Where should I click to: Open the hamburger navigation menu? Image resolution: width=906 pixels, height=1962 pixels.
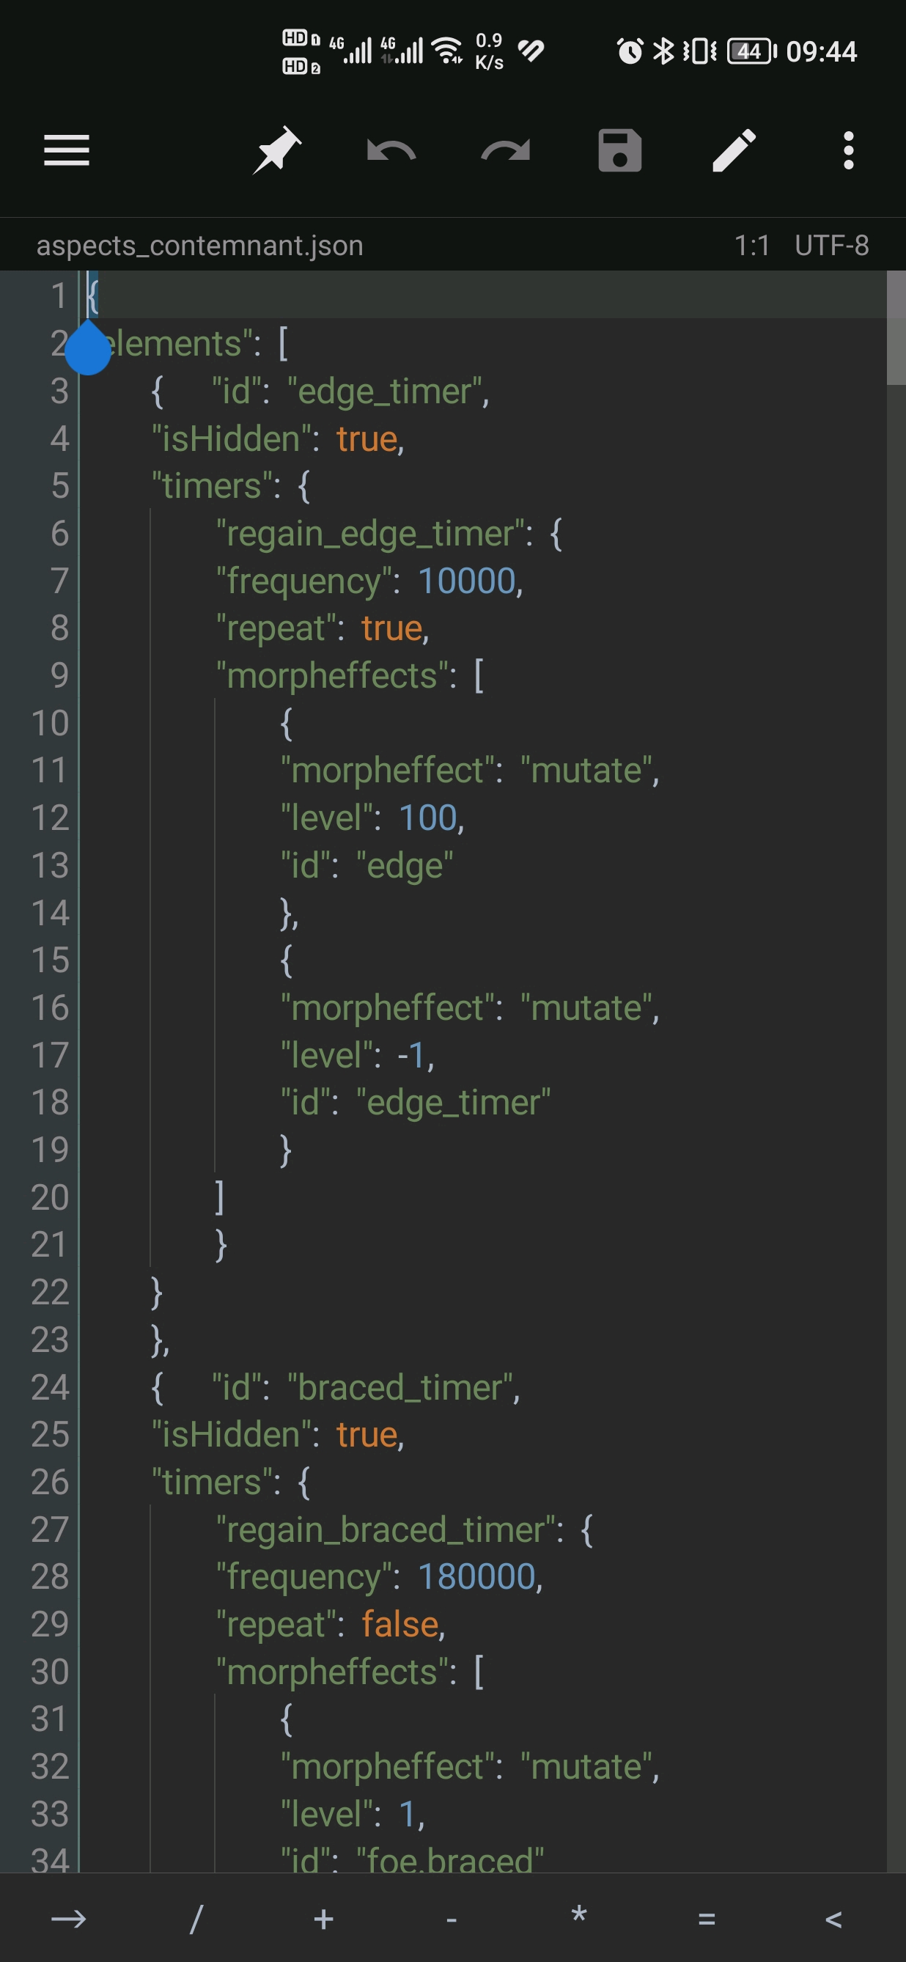tap(67, 150)
